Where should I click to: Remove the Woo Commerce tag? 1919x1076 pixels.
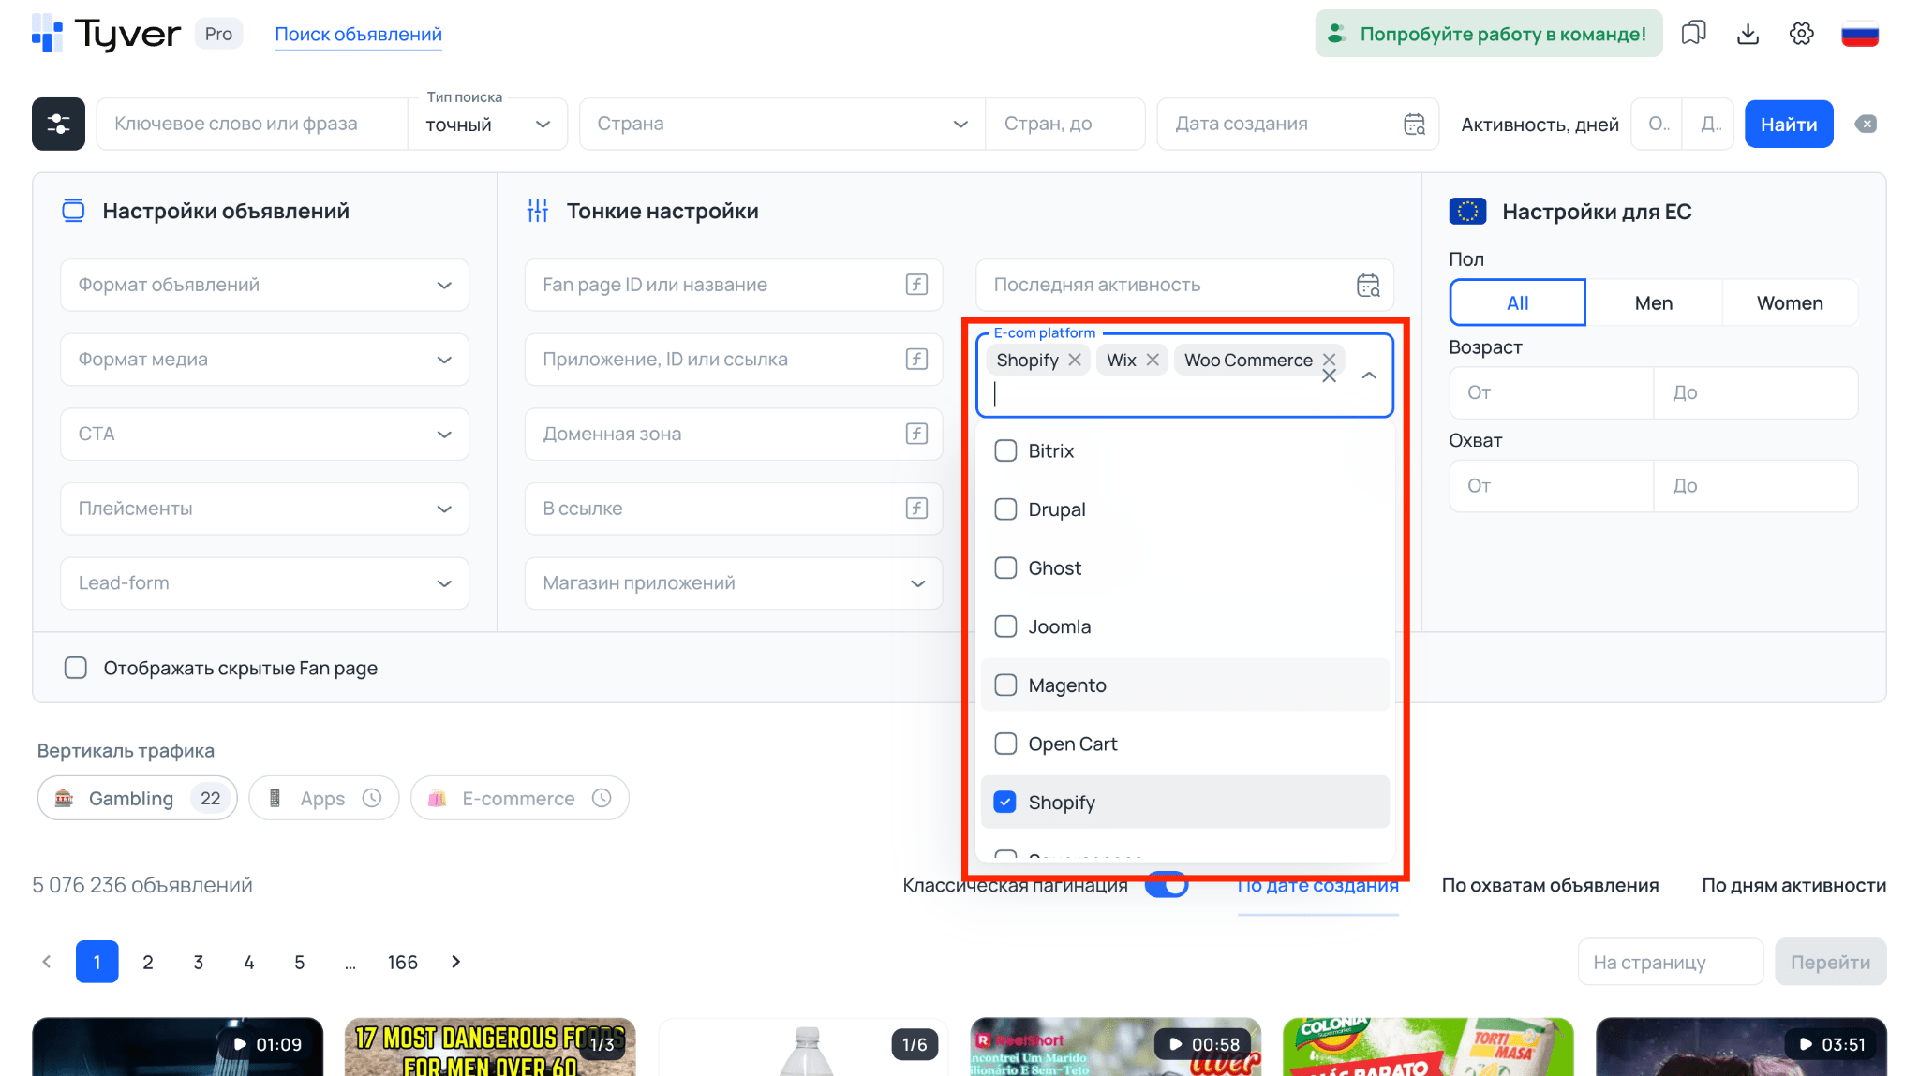point(1329,360)
